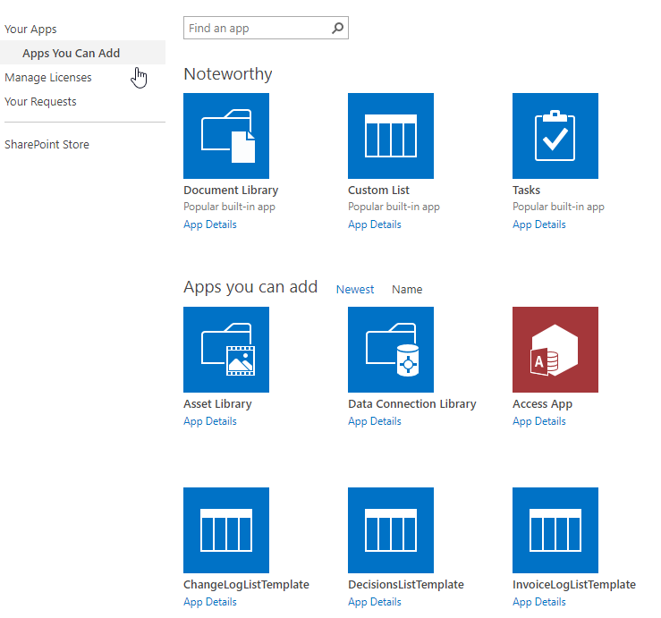
Task: View App Details for Custom List
Action: click(x=375, y=224)
